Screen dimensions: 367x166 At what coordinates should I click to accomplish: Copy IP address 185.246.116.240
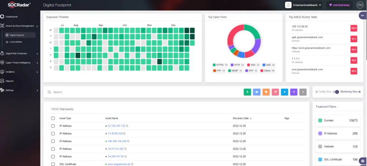128,141
